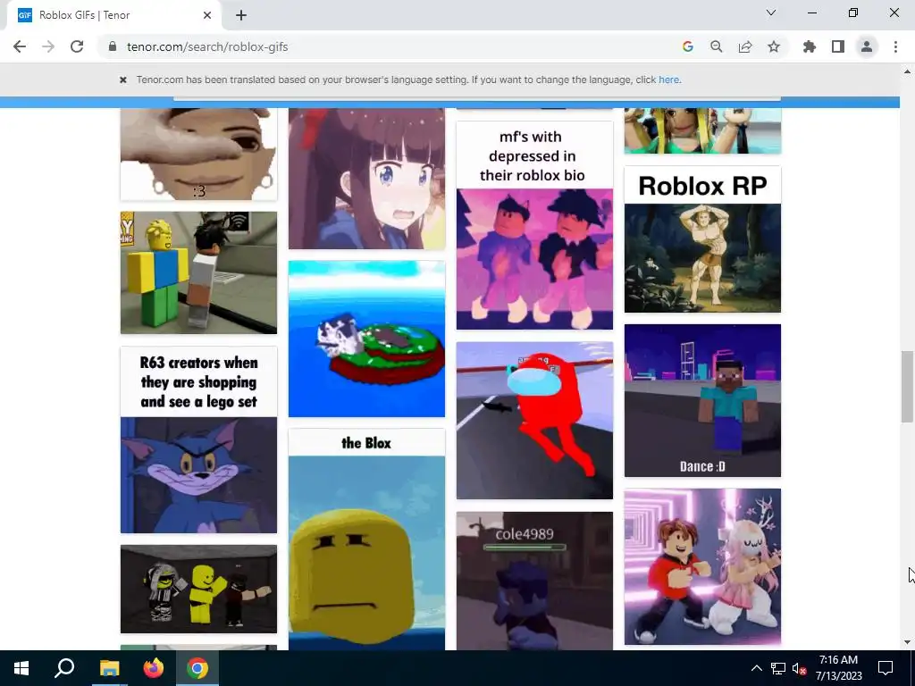Click the muted volume tray icon
Image resolution: width=915 pixels, height=686 pixels.
799,668
